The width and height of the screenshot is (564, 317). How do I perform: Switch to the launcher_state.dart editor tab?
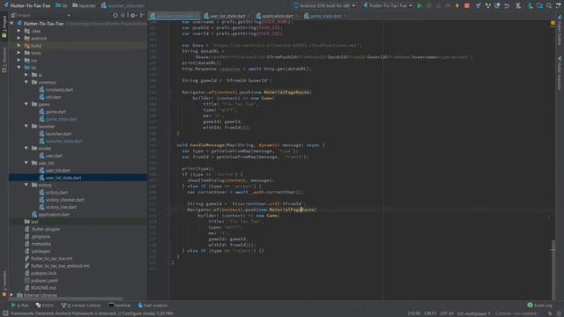click(x=174, y=16)
